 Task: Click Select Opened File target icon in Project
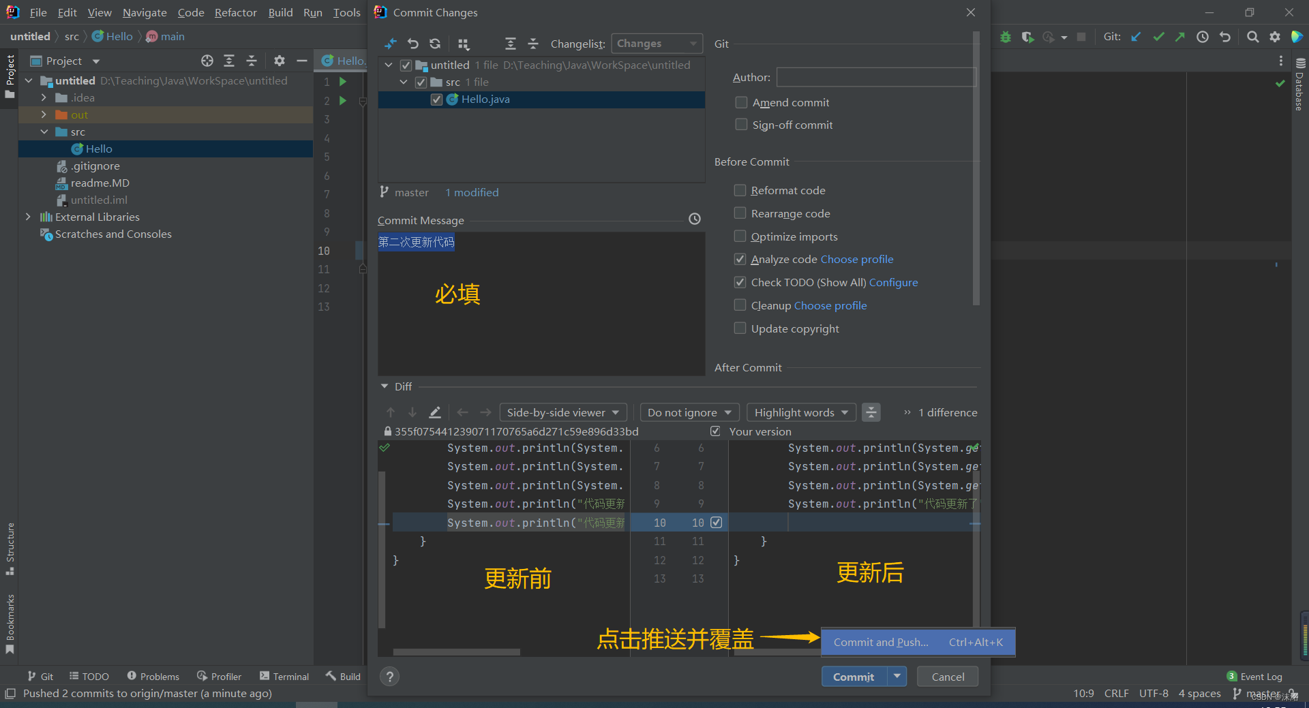[x=207, y=61]
